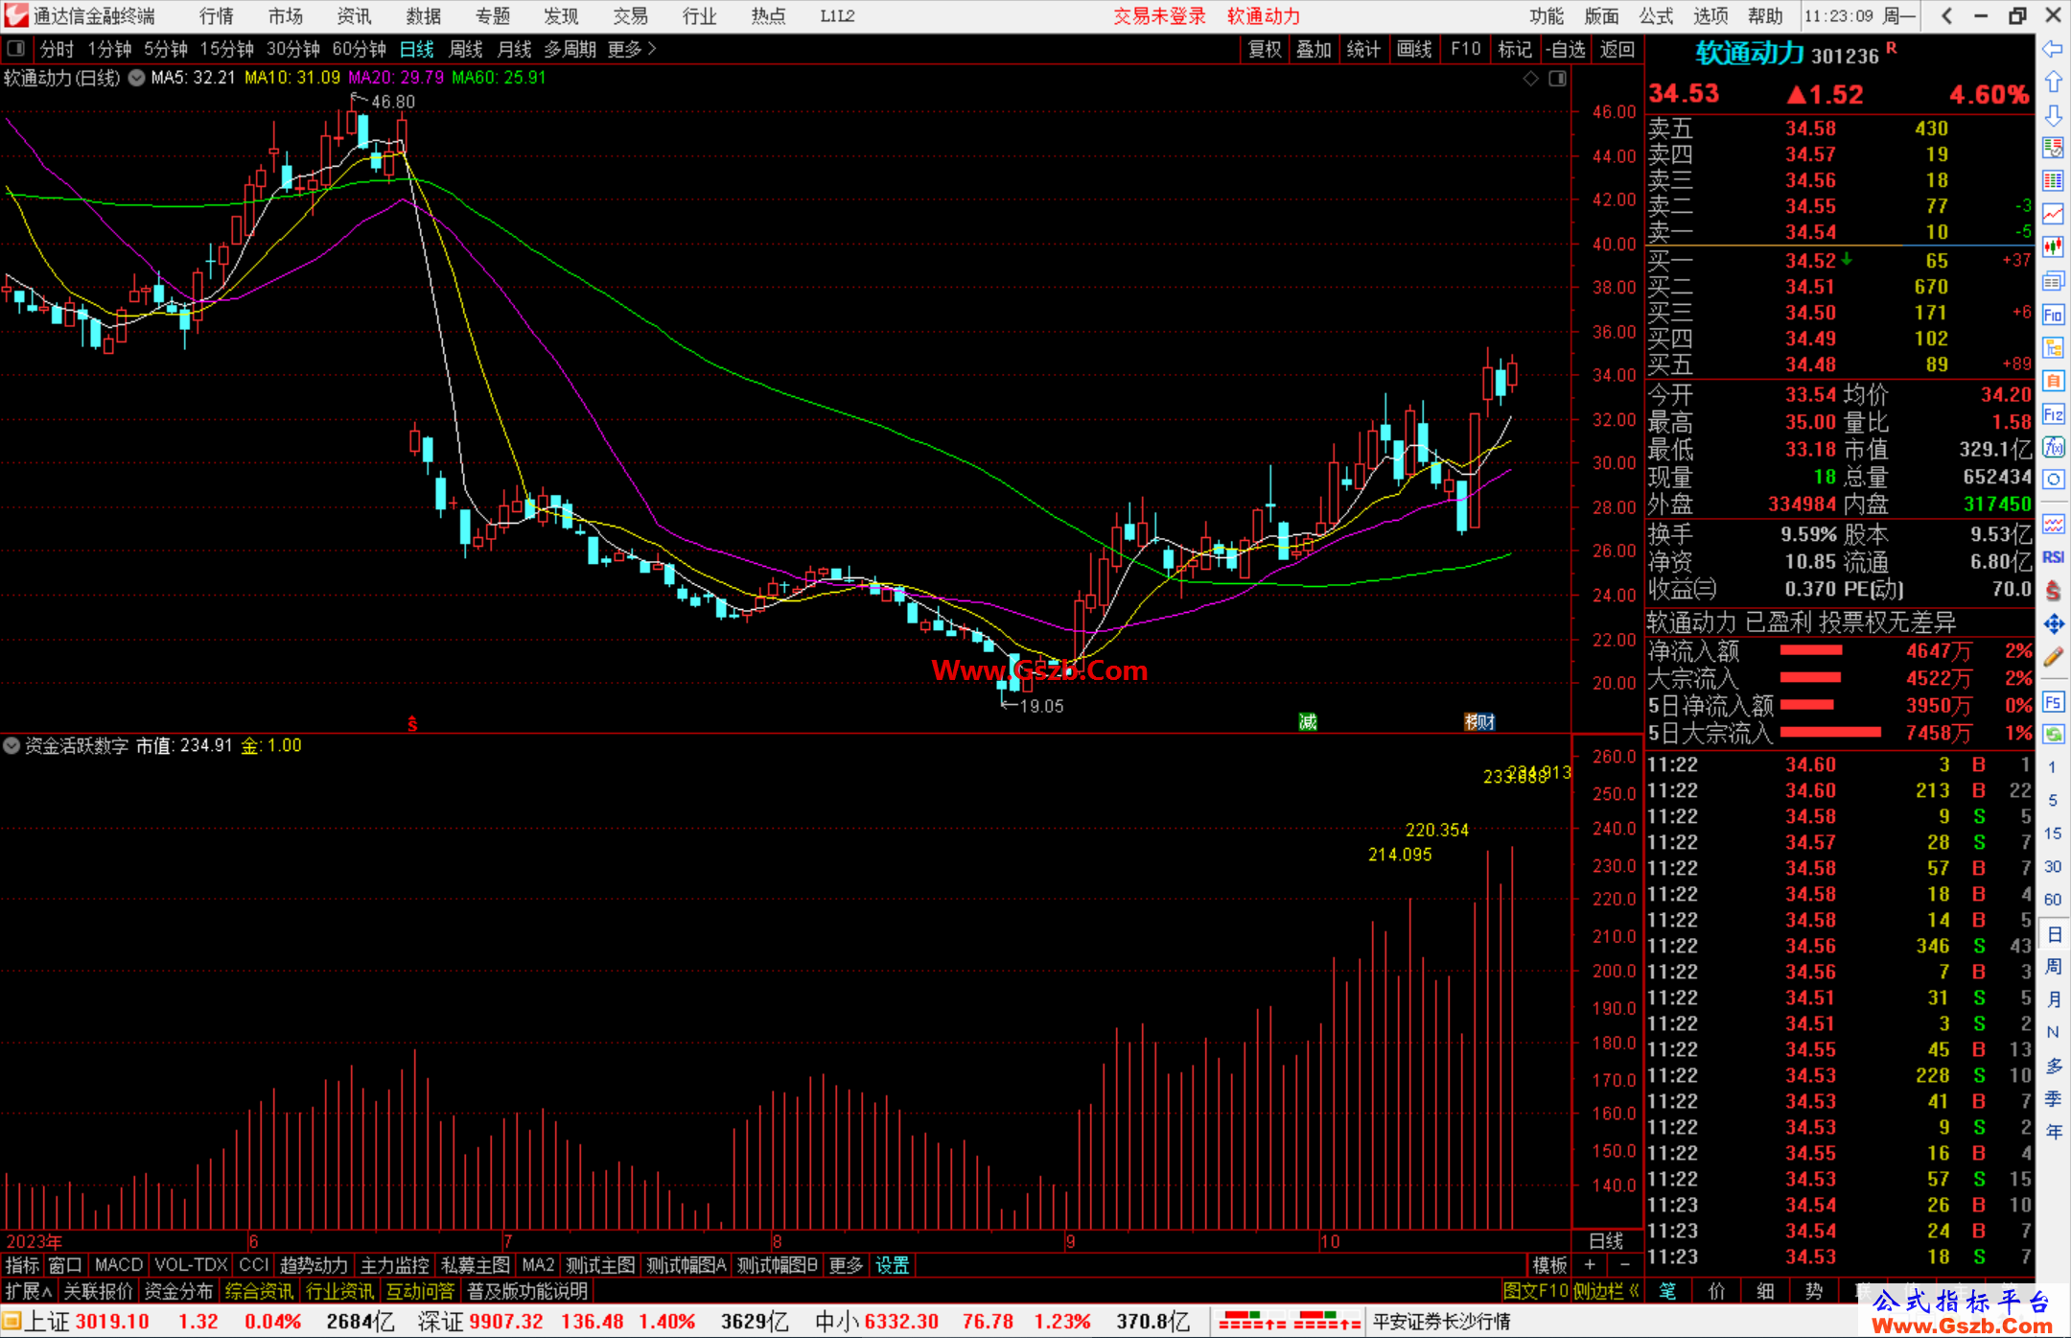Screen dimensions: 2071x1338
Task: Click the back arrow icon in right sidebar
Action: click(x=2053, y=49)
